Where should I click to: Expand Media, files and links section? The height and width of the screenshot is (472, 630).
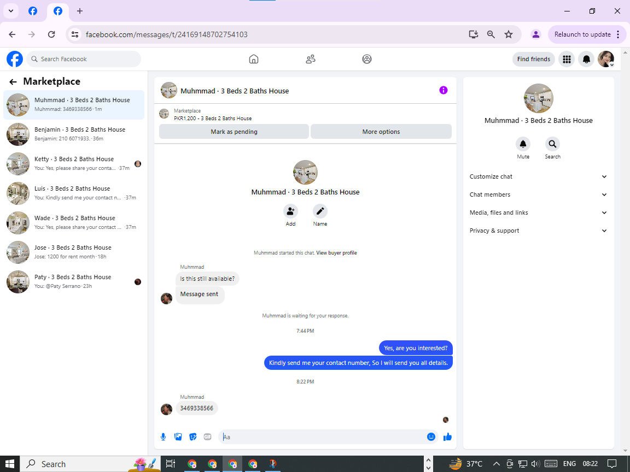click(x=538, y=213)
